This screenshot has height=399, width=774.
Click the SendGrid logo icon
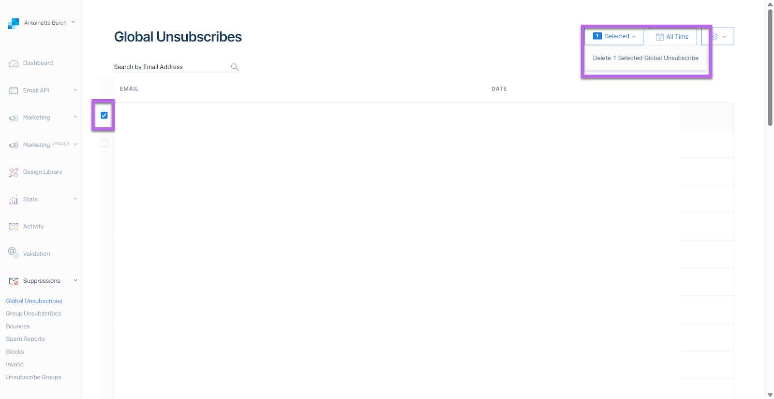14,23
